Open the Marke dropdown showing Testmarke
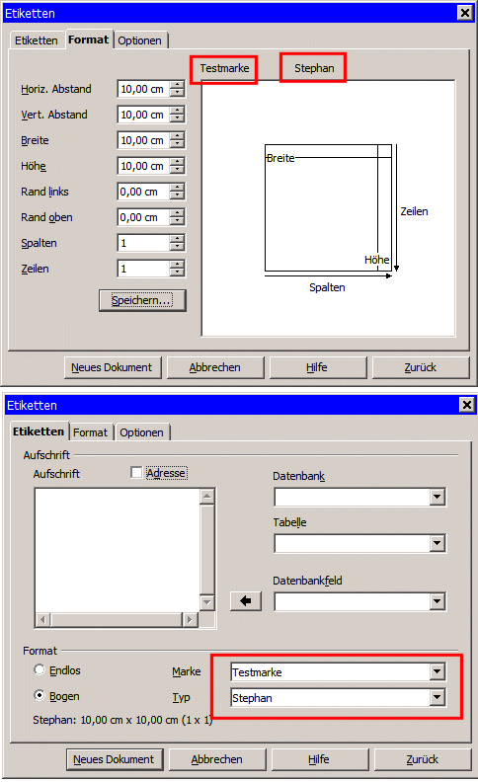Screen dimensions: 478x782 tap(438, 671)
